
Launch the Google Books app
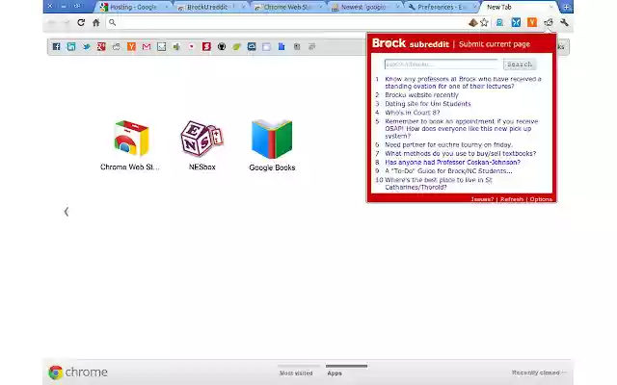click(x=272, y=145)
